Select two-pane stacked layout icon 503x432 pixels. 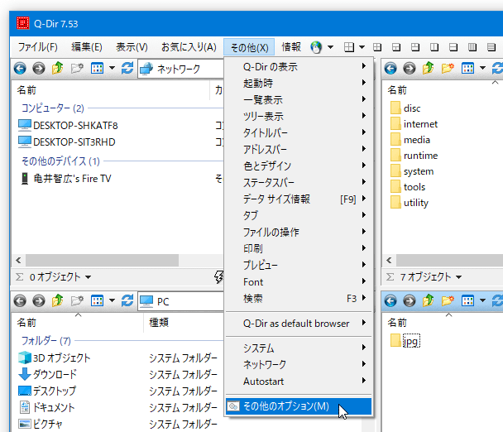[x=453, y=47]
